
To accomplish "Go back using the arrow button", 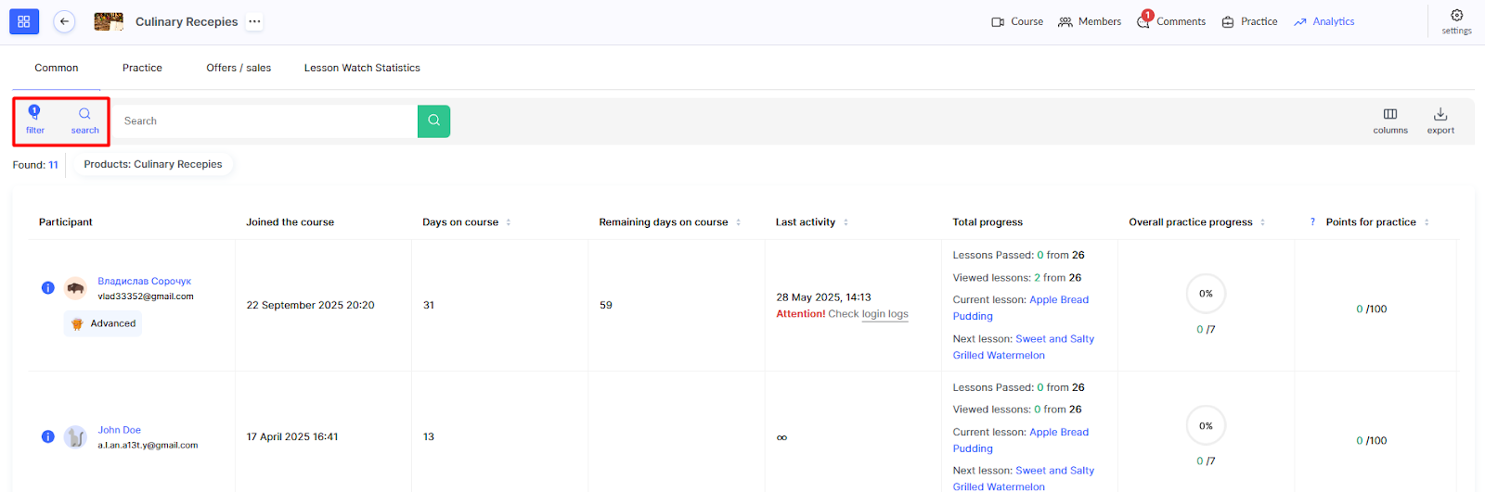I will 64,21.
